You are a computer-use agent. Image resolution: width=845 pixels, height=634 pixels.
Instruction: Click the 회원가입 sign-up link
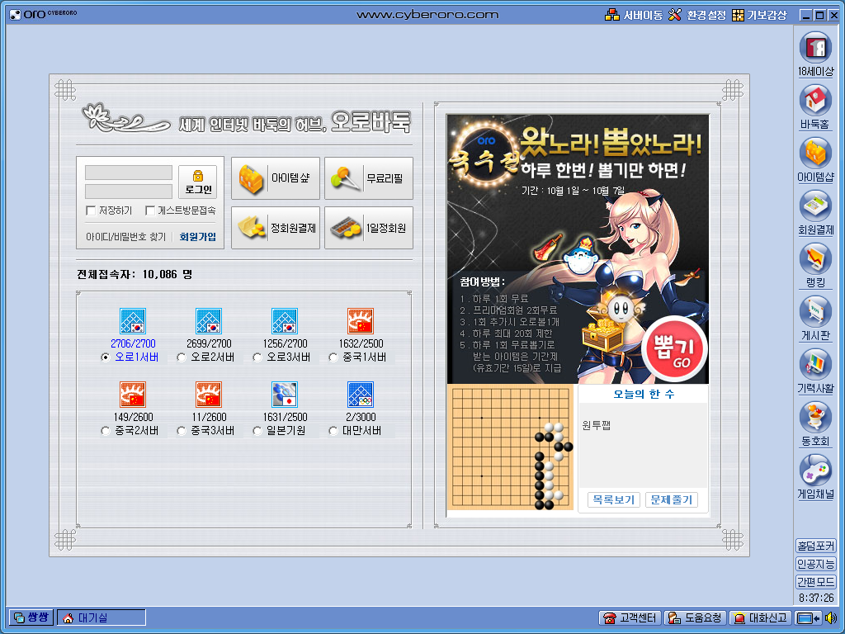point(198,237)
